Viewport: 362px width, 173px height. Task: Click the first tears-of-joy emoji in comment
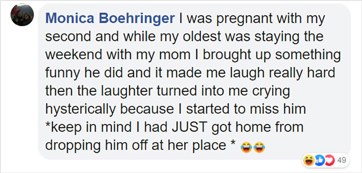pos(246,147)
